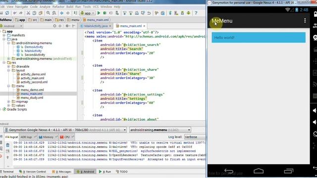Open the overflow menu in MeMenu app

click(305, 20)
